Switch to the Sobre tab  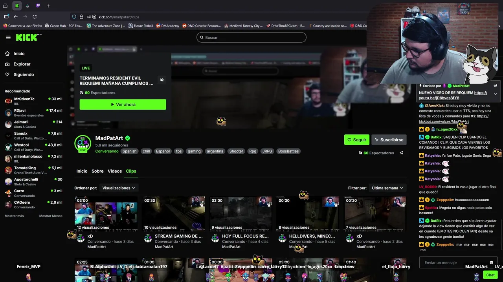pos(97,171)
